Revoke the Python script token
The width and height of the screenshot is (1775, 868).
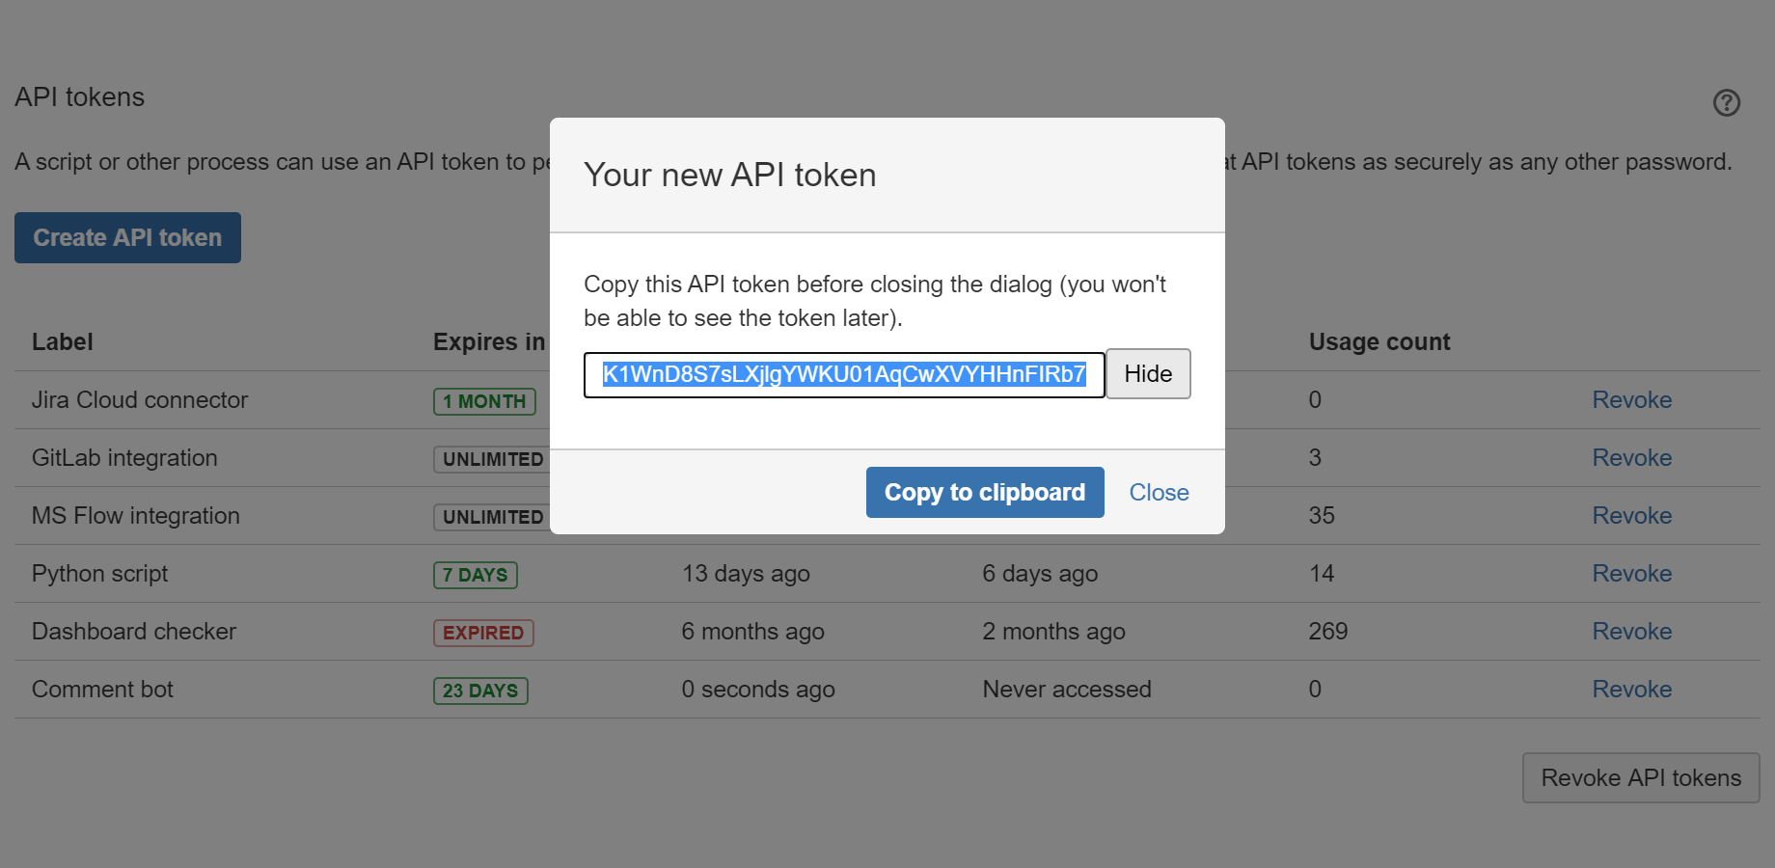click(x=1631, y=573)
